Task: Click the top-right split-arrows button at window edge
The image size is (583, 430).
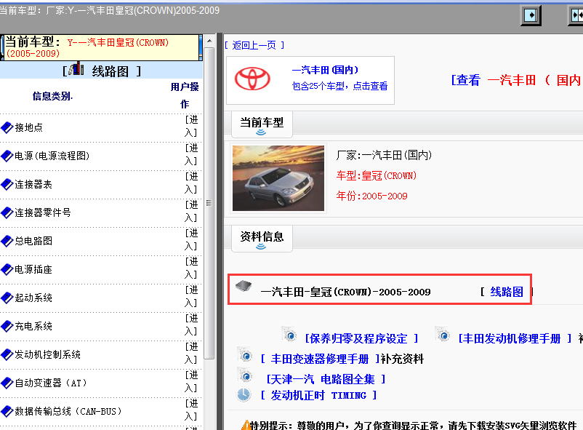Action: coord(576,15)
